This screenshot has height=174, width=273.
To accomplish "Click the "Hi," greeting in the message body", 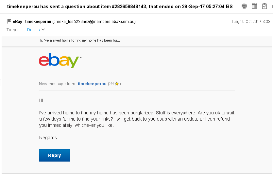I will [42, 100].
